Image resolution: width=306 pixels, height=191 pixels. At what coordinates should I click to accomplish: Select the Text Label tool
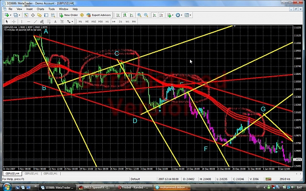(62, 21)
